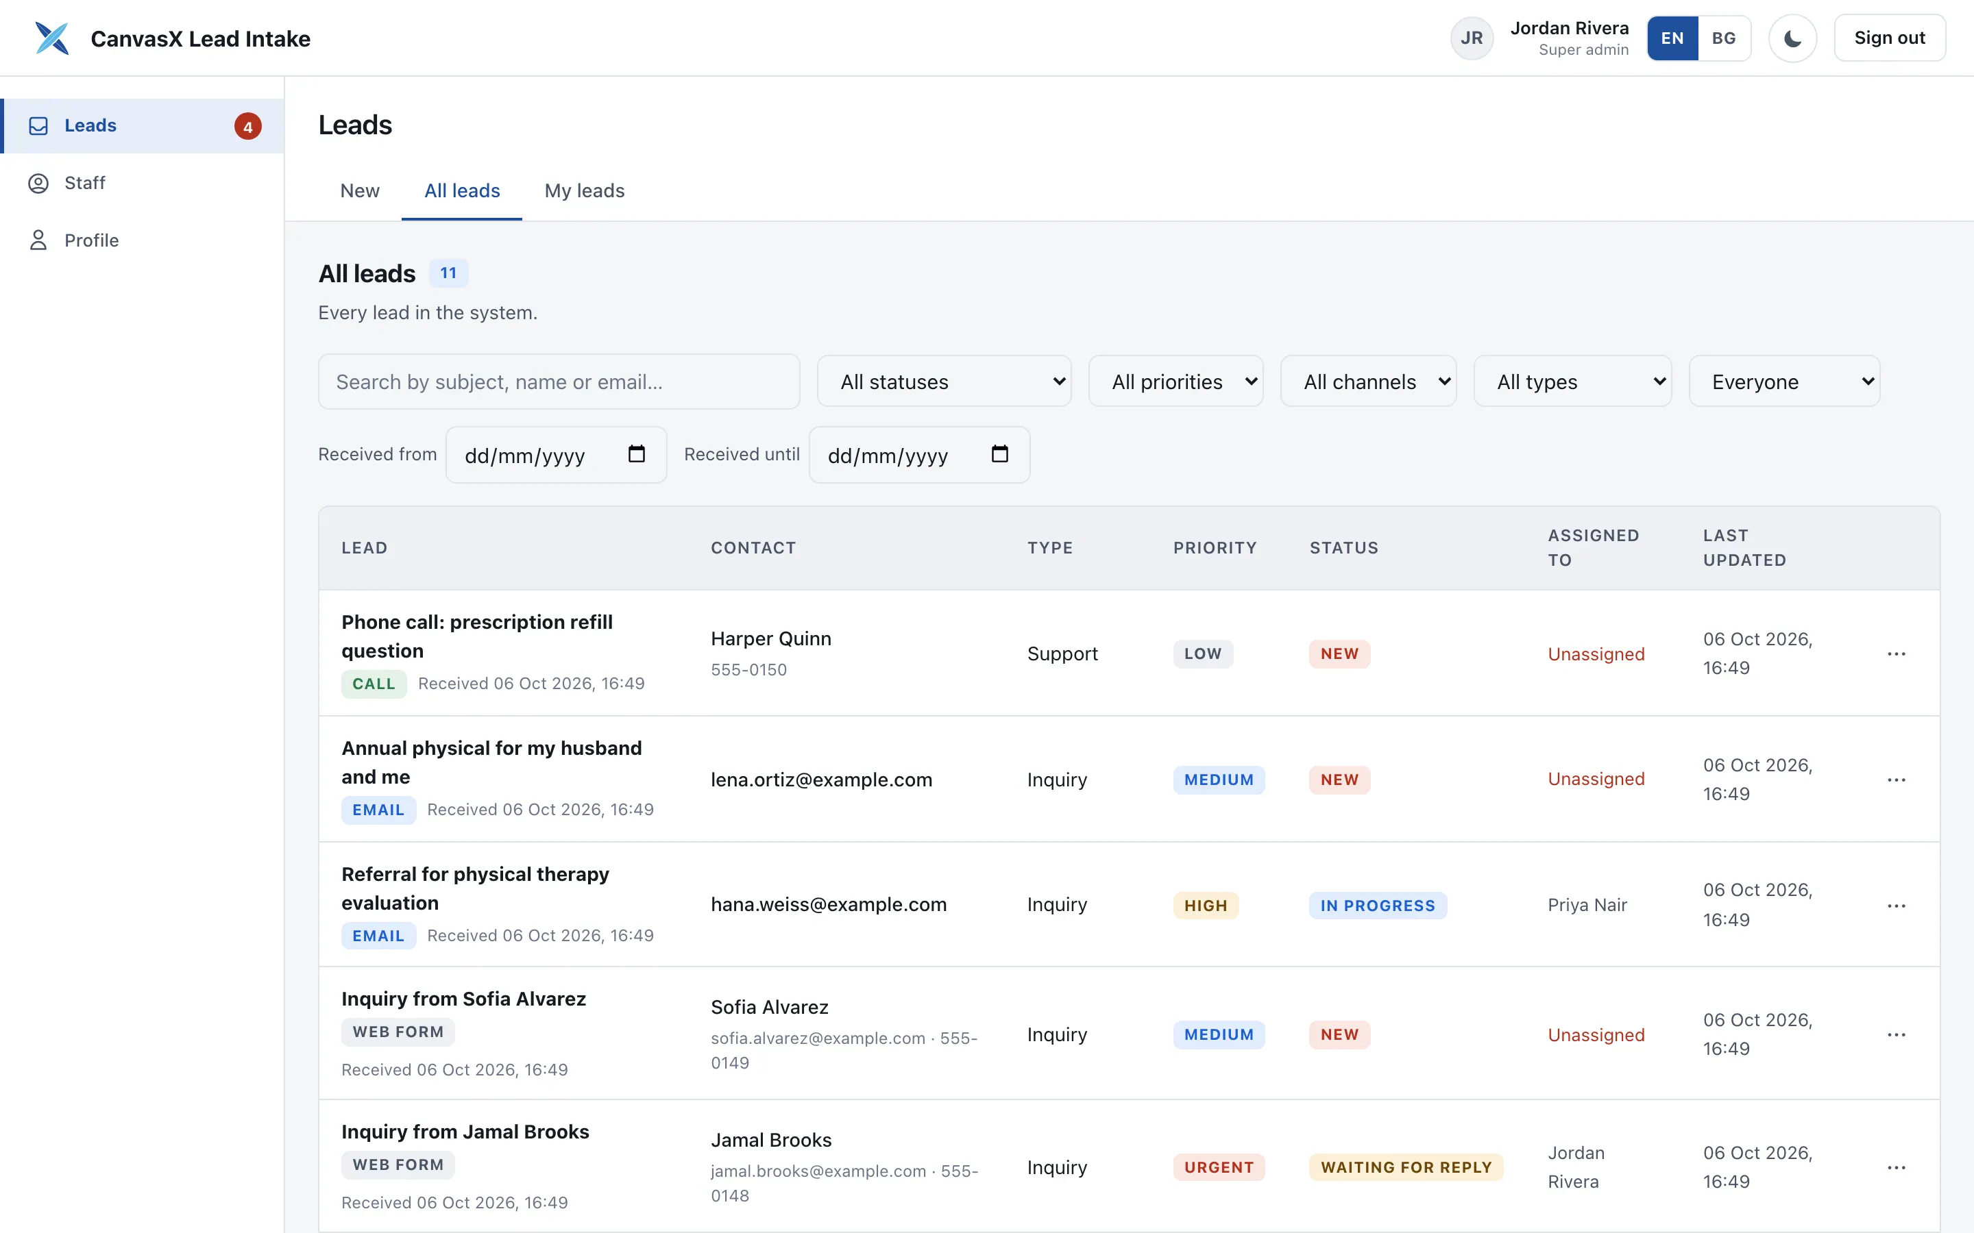Click the IN PROGRESS status badge
The width and height of the screenshot is (1974, 1233).
pos(1378,905)
